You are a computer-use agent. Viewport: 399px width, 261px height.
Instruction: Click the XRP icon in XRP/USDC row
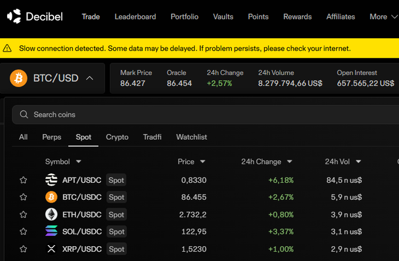(x=51, y=249)
